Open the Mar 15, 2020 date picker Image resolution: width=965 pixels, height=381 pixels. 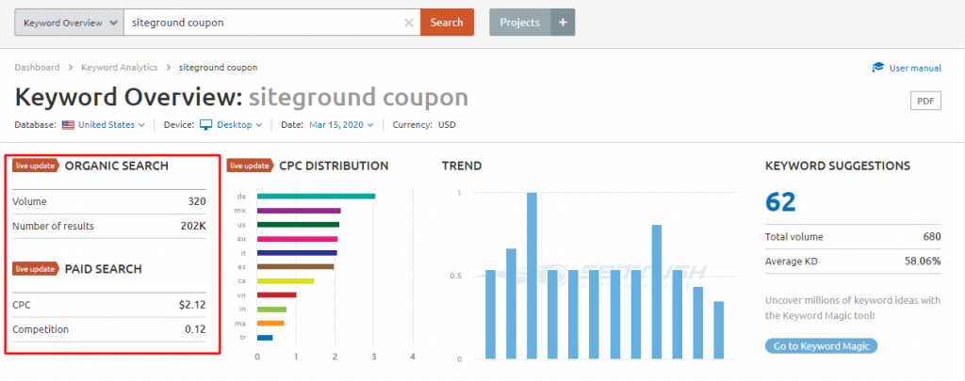341,125
